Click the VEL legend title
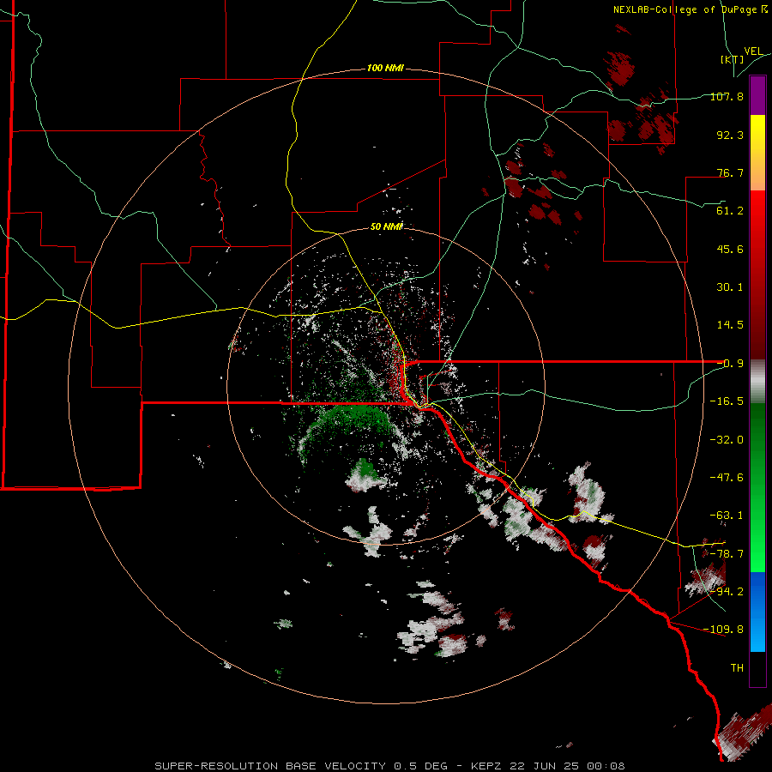This screenshot has height=772, width=772. (x=754, y=51)
